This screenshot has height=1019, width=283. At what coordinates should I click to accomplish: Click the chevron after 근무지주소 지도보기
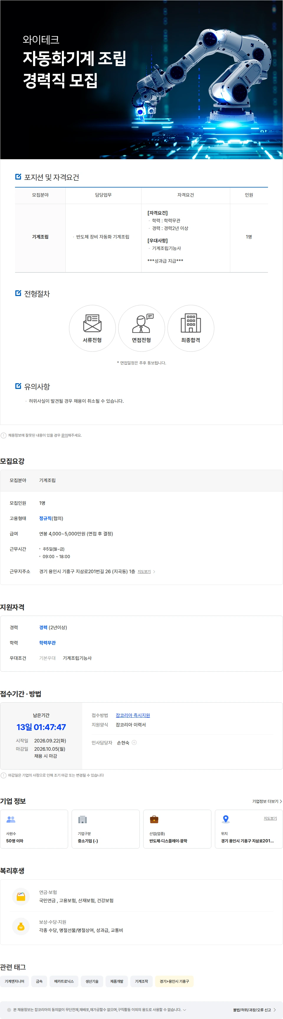click(154, 572)
